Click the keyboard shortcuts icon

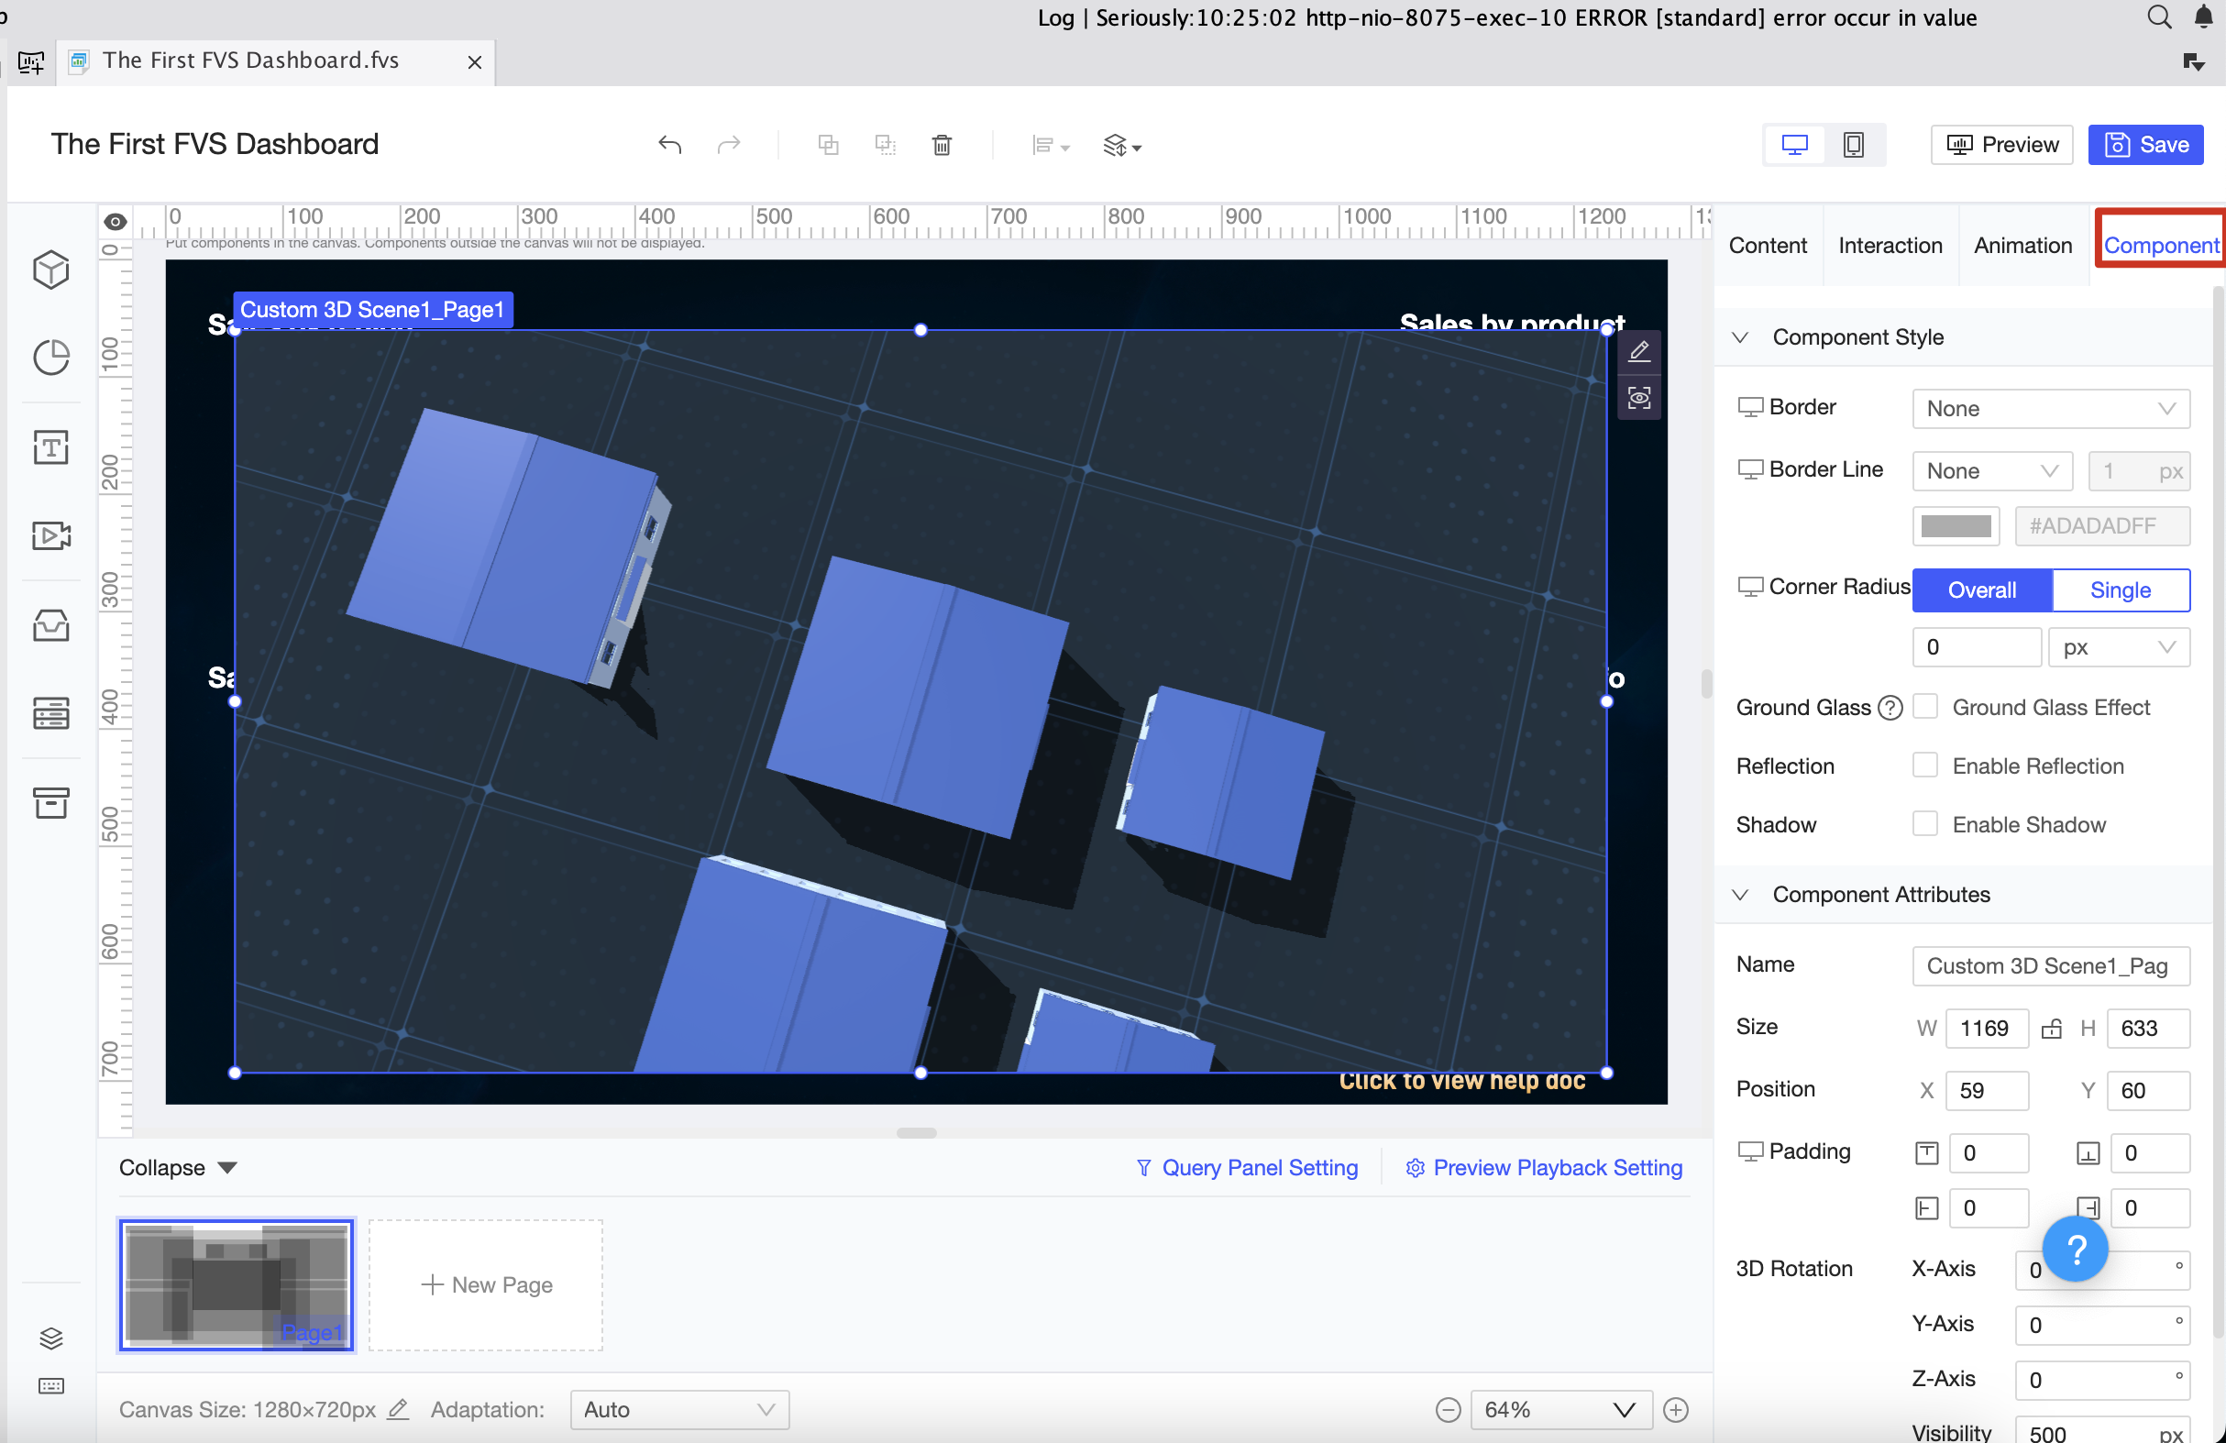[51, 1386]
